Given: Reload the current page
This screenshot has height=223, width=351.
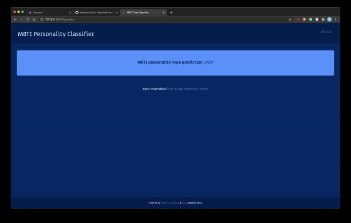Looking at the screenshot, I should 28,20.
